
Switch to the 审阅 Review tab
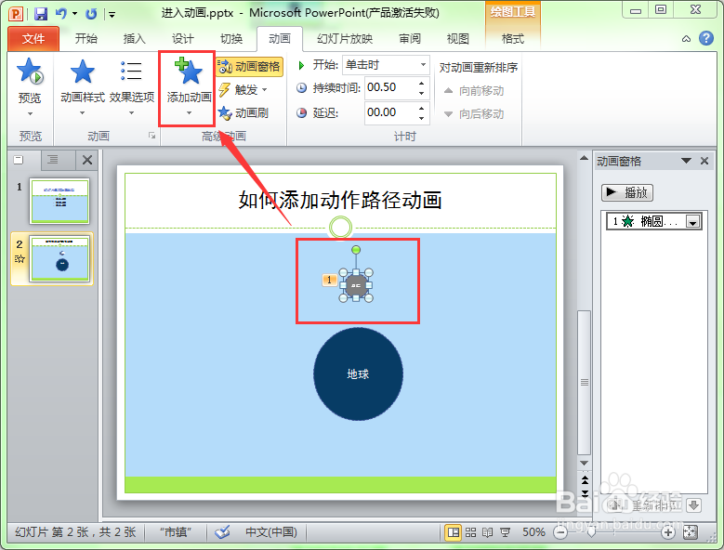coord(410,39)
